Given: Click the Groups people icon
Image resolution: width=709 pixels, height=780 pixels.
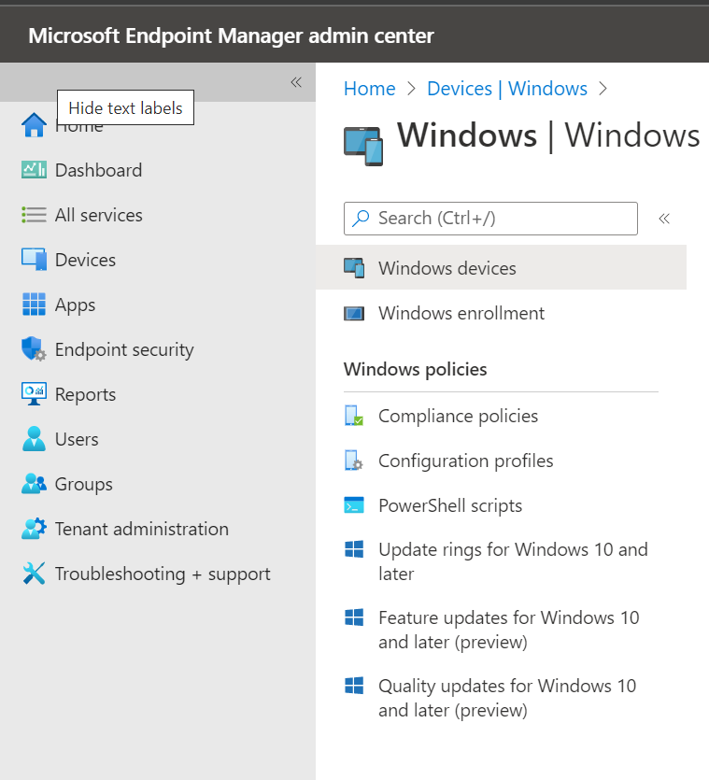Looking at the screenshot, I should coord(34,484).
